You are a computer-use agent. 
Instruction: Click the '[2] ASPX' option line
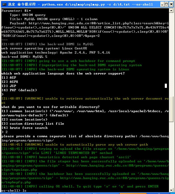pyautogui.click(x=10, y=82)
